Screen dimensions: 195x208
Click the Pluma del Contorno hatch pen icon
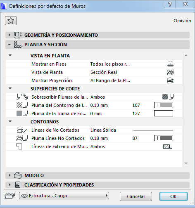click(x=22, y=105)
